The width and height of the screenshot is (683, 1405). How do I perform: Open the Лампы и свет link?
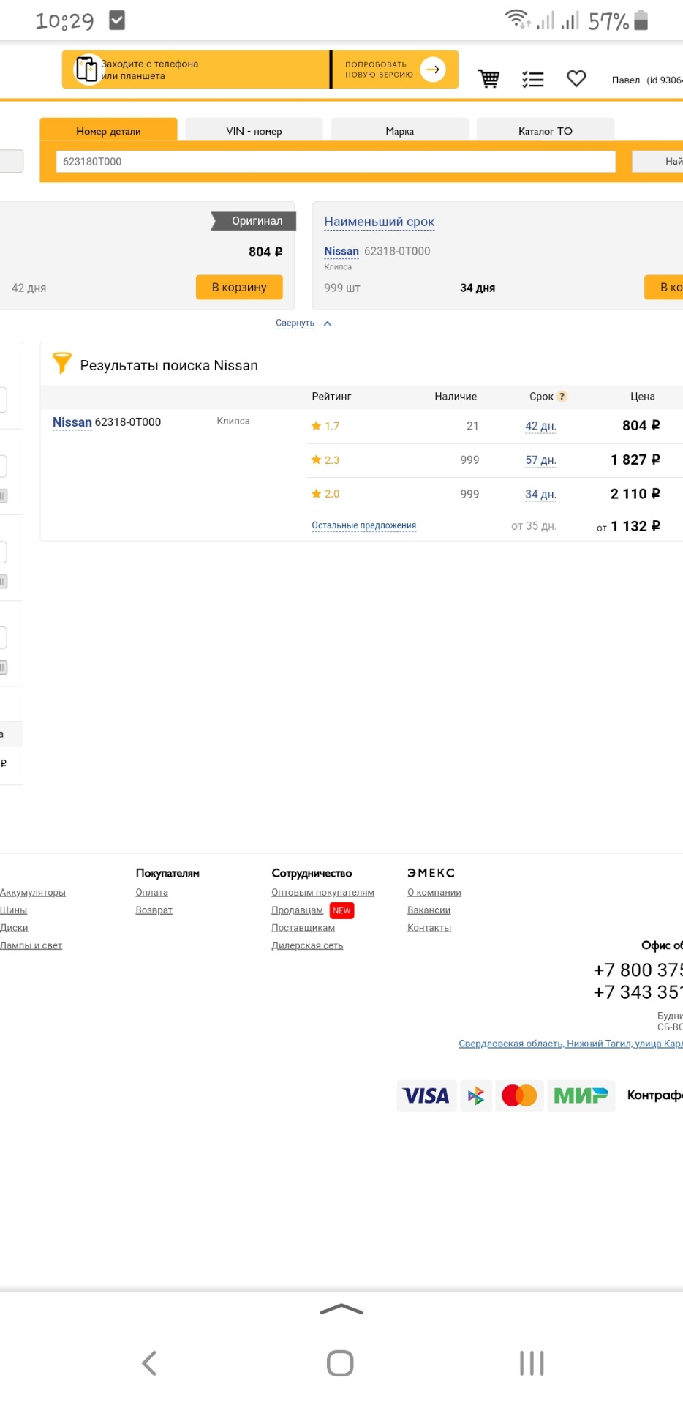[31, 945]
